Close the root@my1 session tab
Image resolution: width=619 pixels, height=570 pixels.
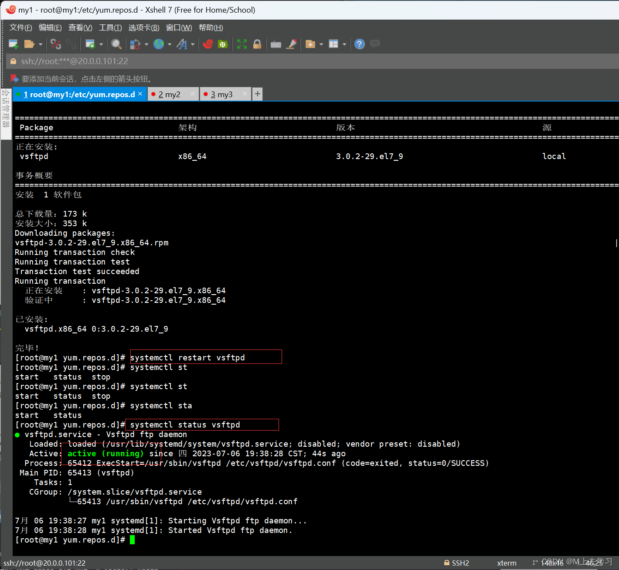140,94
